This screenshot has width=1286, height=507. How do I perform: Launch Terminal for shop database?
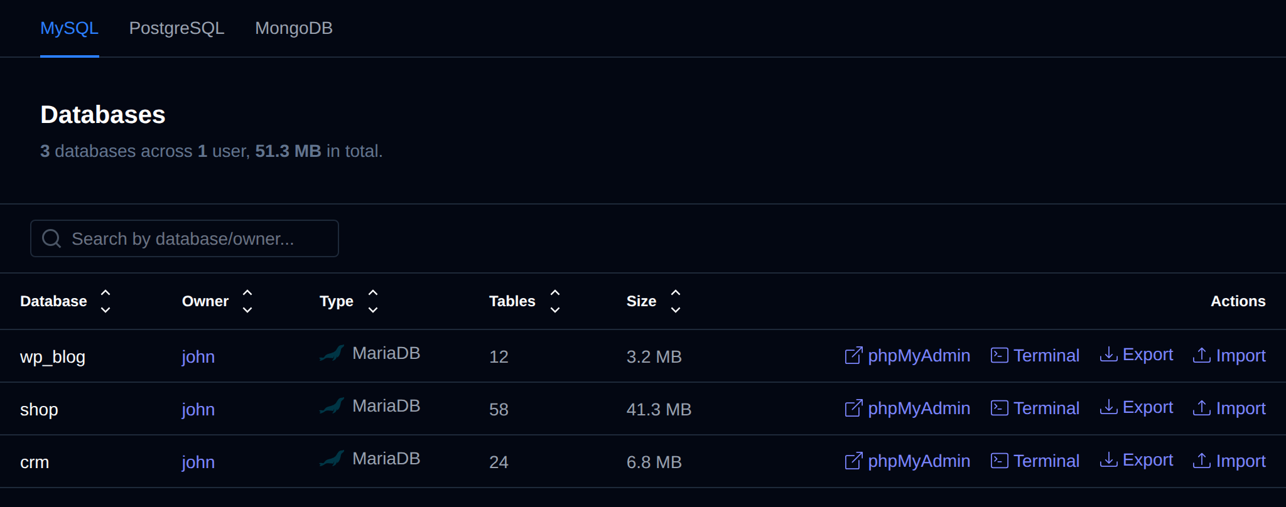click(1035, 408)
